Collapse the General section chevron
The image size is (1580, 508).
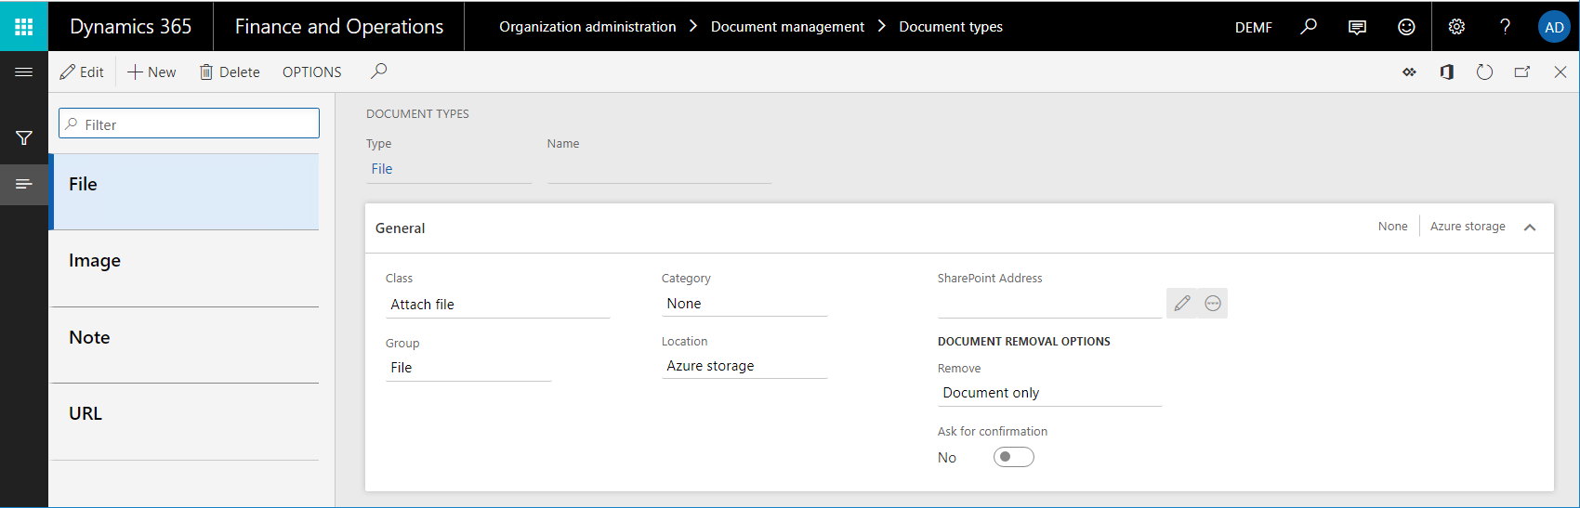[x=1530, y=228]
